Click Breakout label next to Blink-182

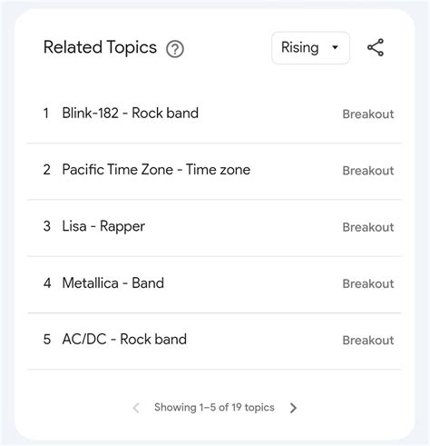tap(368, 114)
